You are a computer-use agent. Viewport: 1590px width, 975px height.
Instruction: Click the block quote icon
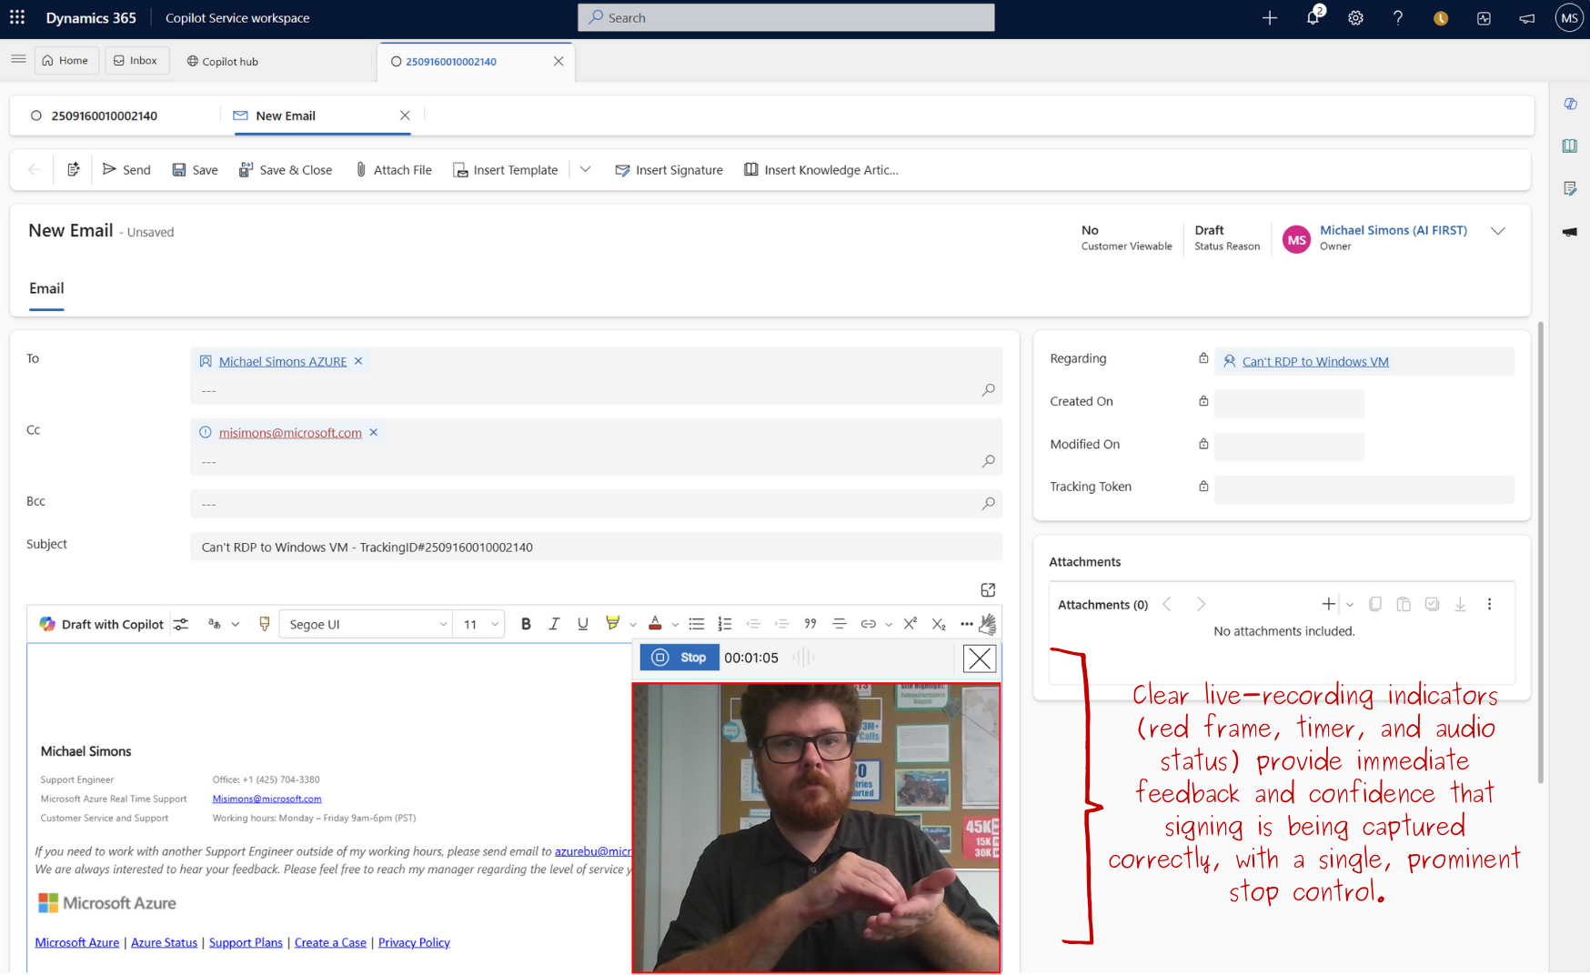pos(810,624)
